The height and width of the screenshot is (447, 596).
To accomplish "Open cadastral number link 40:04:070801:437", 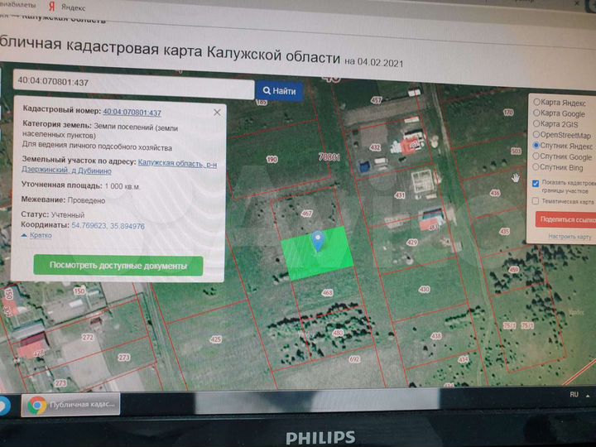I will click(132, 113).
